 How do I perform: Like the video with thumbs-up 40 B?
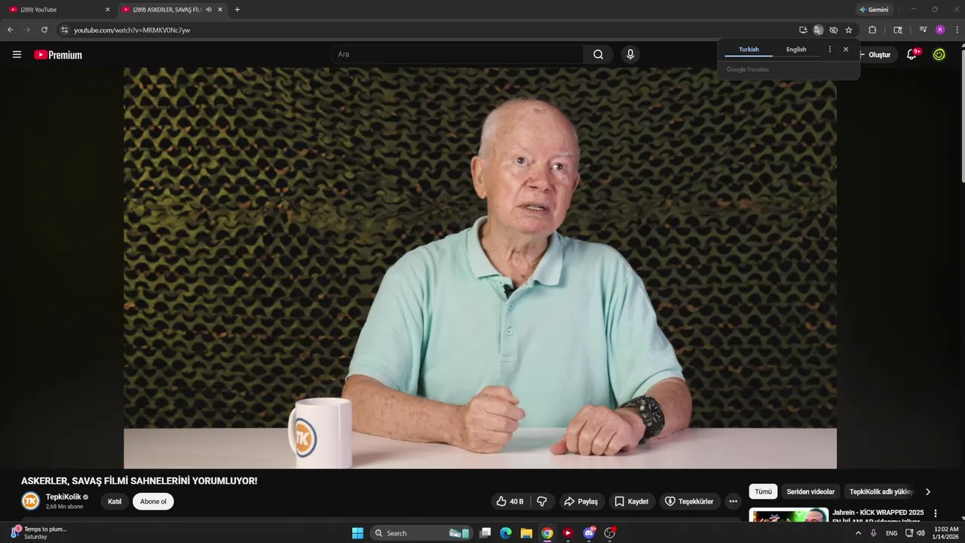click(x=510, y=502)
